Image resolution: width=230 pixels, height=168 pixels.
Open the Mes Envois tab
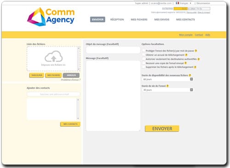click(x=162, y=19)
